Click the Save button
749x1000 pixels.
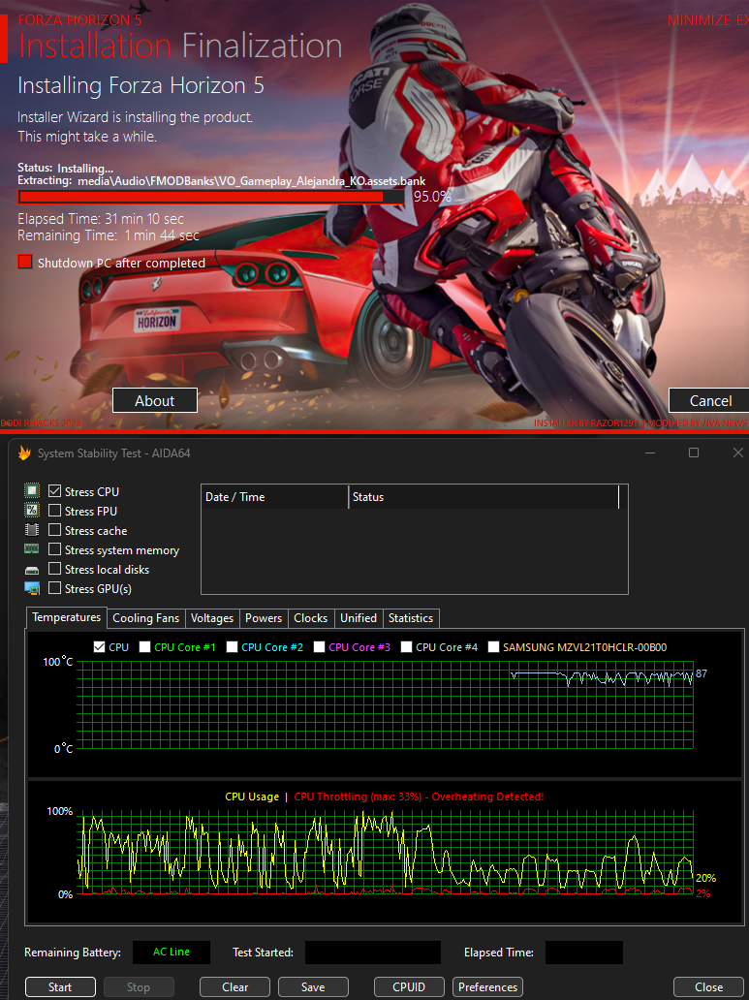pos(313,986)
